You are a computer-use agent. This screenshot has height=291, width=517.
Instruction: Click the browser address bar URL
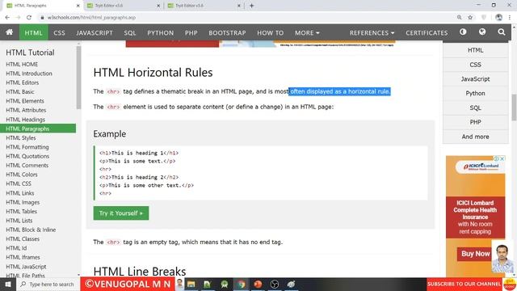(x=91, y=18)
